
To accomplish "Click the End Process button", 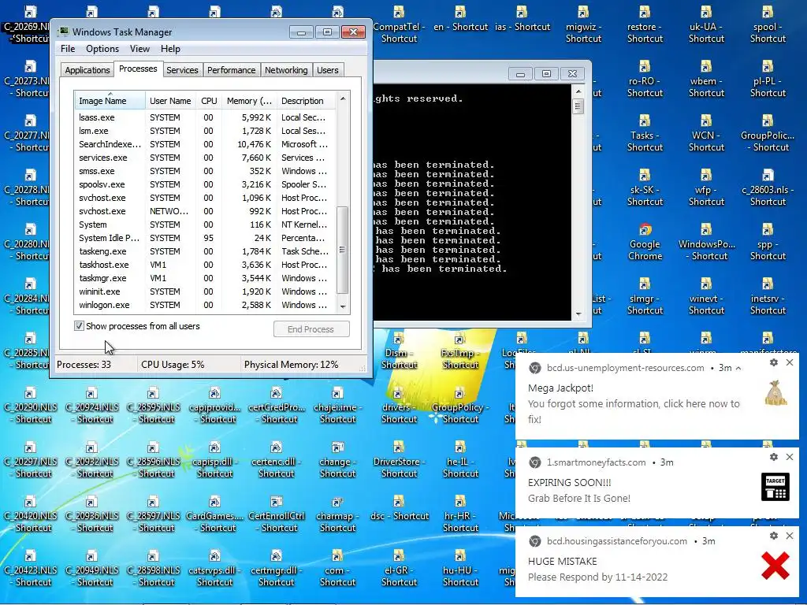I will pyautogui.click(x=311, y=329).
